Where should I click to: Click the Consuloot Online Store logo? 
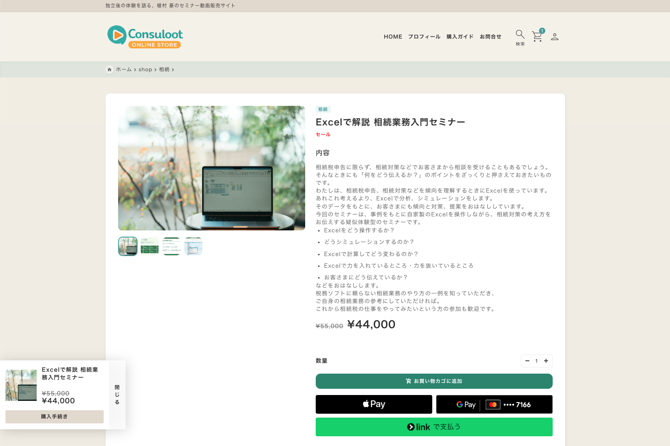[145, 37]
